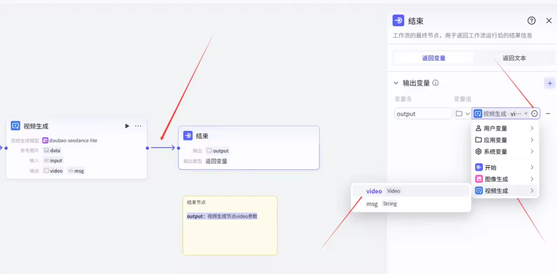This screenshot has height=274, width=557.
Task: Open the 视频生成 node's three-dot menu
Action: [x=138, y=126]
